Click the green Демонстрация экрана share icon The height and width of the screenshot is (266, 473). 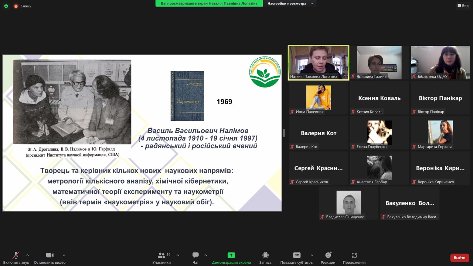pos(231,255)
